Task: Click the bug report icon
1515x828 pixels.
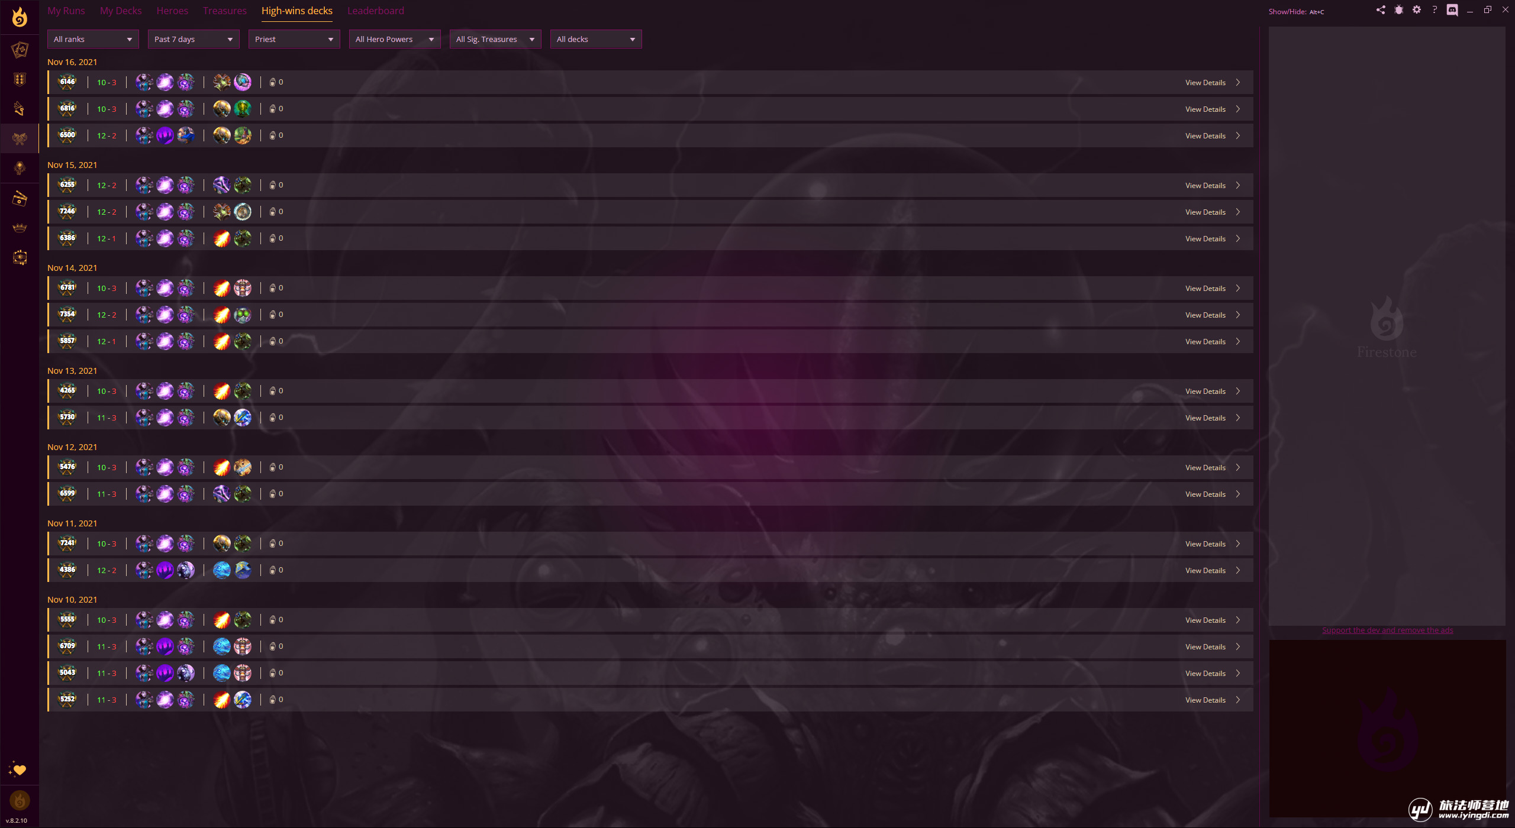Action: [x=1398, y=10]
